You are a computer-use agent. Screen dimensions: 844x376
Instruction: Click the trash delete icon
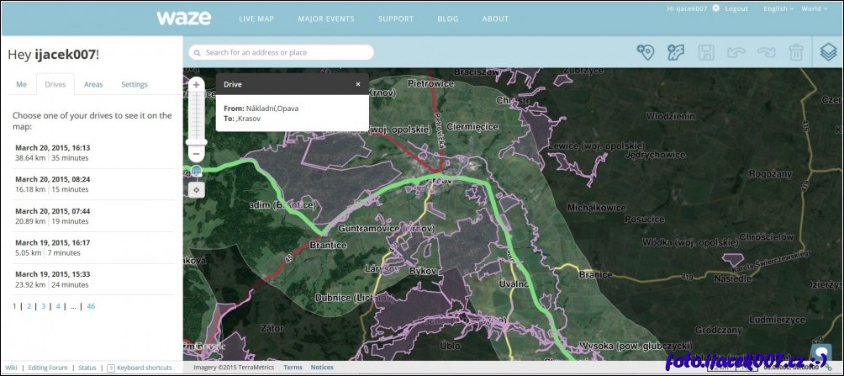[x=795, y=53]
